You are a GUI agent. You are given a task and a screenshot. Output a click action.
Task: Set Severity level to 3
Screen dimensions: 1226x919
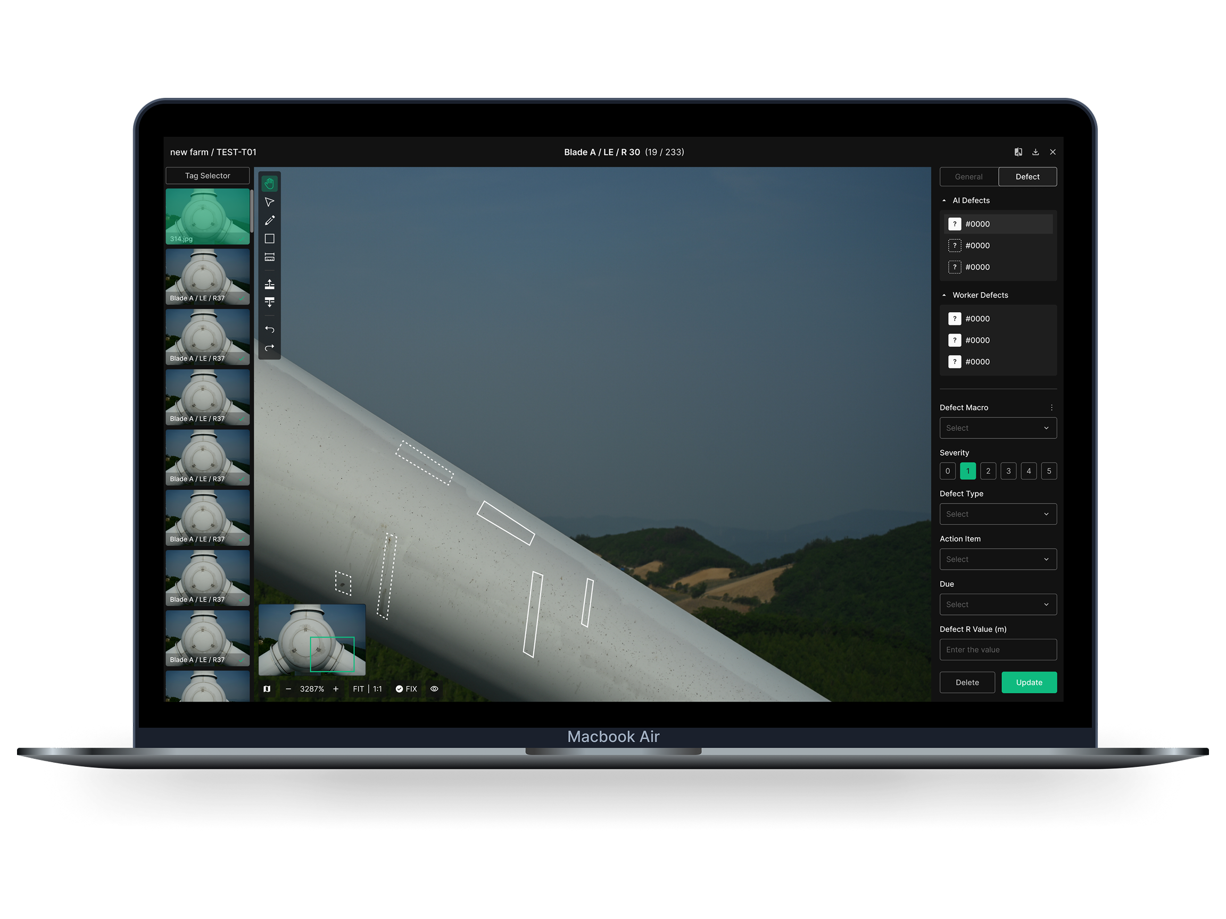coord(1008,471)
